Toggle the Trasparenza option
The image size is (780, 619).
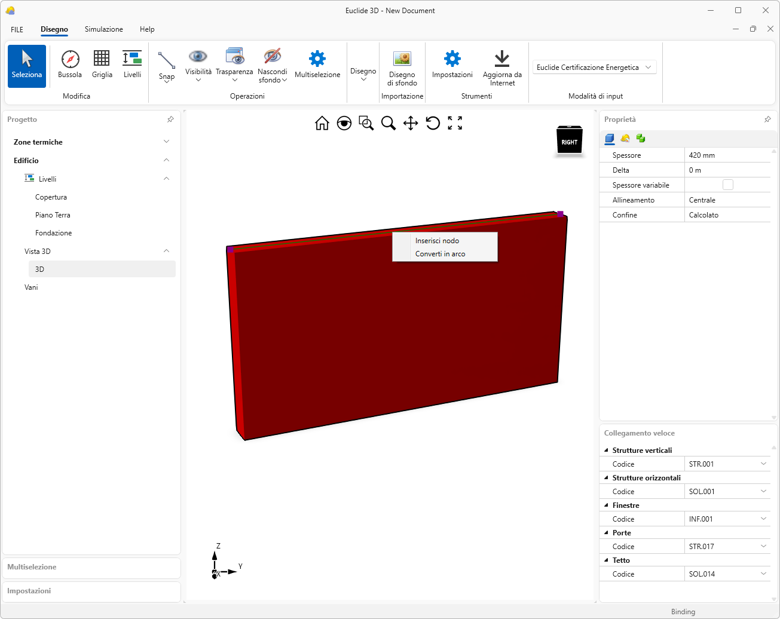point(234,57)
